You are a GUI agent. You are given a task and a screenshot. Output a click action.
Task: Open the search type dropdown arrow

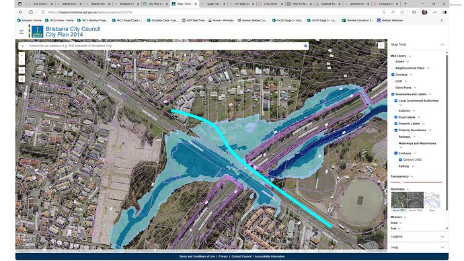[22, 46]
